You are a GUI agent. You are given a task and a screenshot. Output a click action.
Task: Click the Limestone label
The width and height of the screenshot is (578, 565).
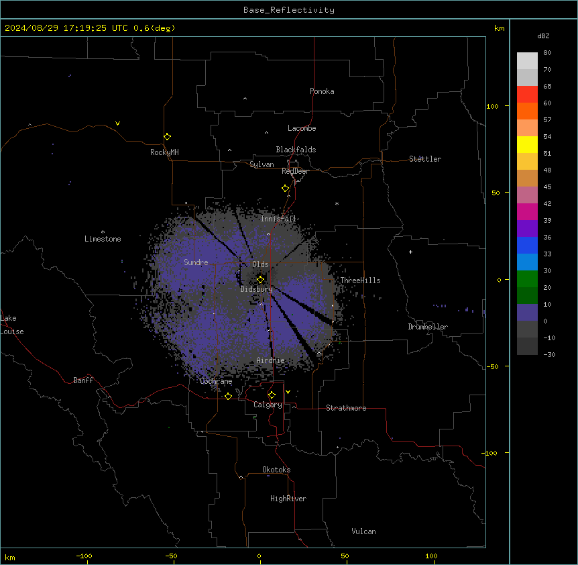point(103,239)
